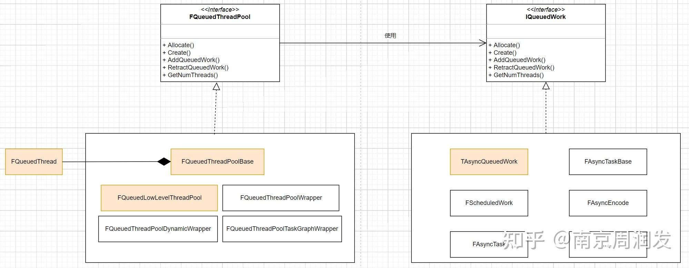Select the TAsyncQueuedWork box
Image resolution: width=689 pixels, height=268 pixels.
(489, 162)
